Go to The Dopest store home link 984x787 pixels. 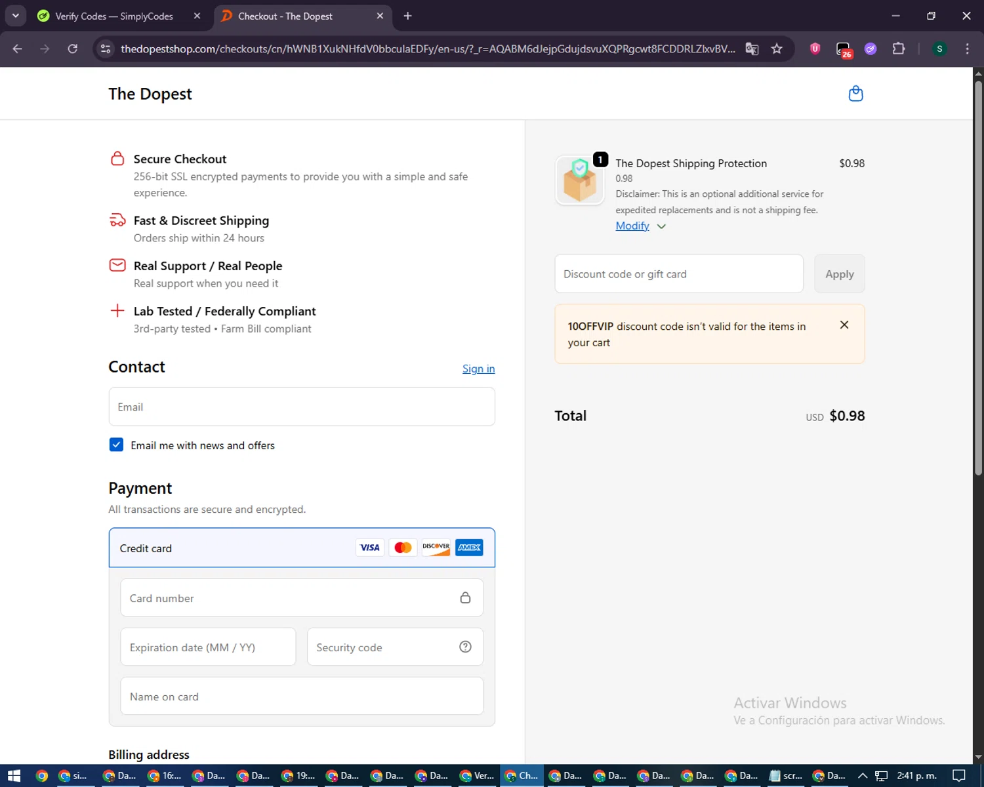click(150, 94)
